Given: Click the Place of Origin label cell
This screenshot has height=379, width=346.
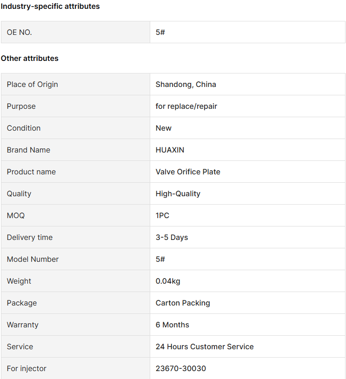Looking at the screenshot, I should pyautogui.click(x=75, y=84).
